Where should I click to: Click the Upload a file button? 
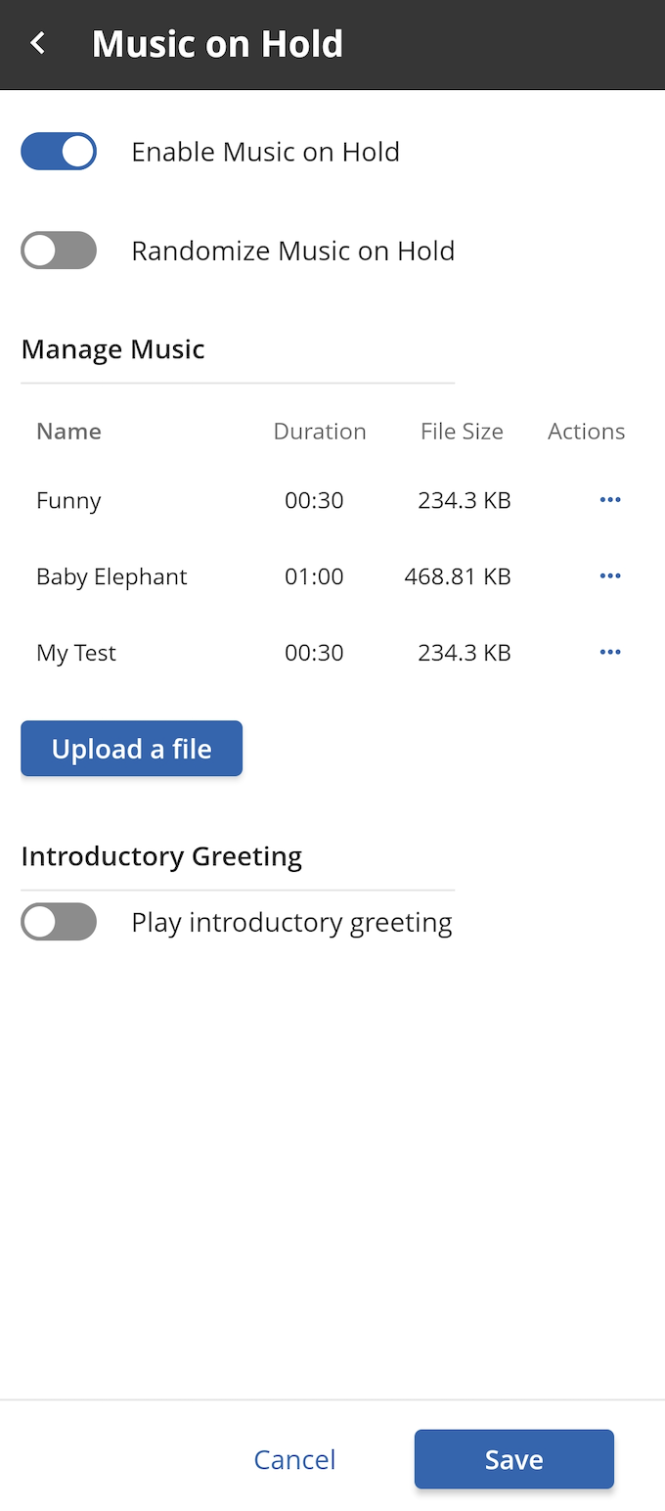tap(131, 749)
